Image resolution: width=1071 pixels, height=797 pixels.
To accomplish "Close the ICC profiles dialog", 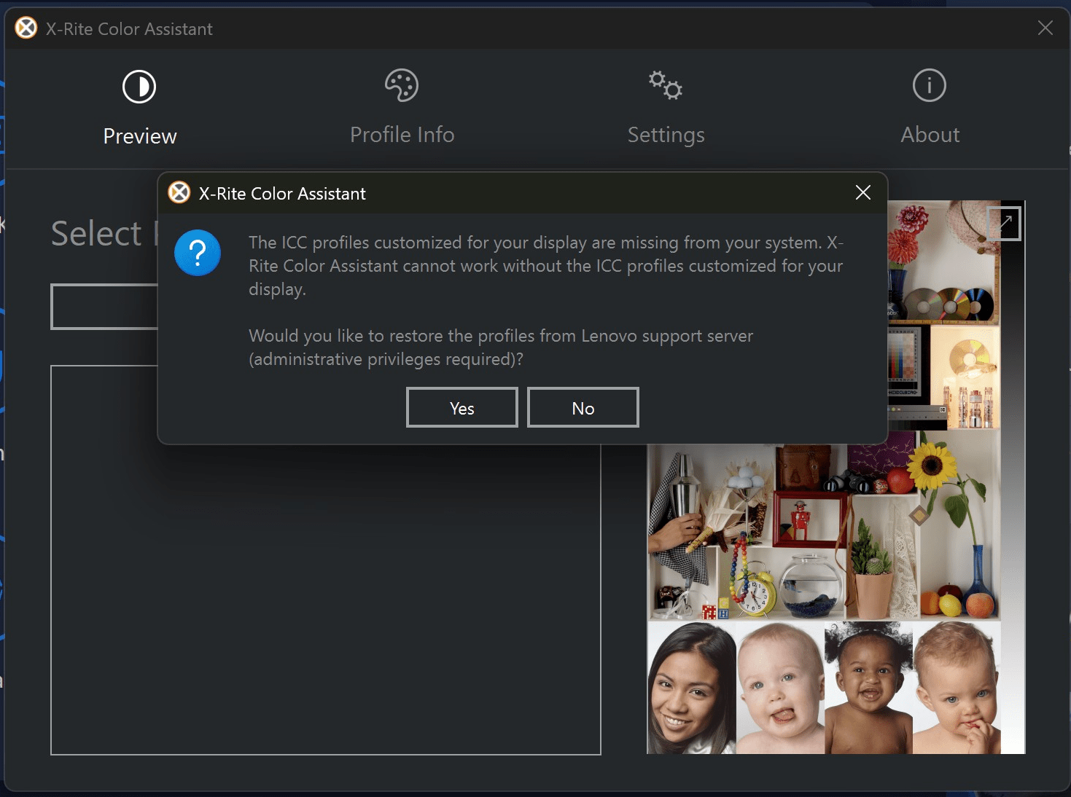I will tap(863, 192).
